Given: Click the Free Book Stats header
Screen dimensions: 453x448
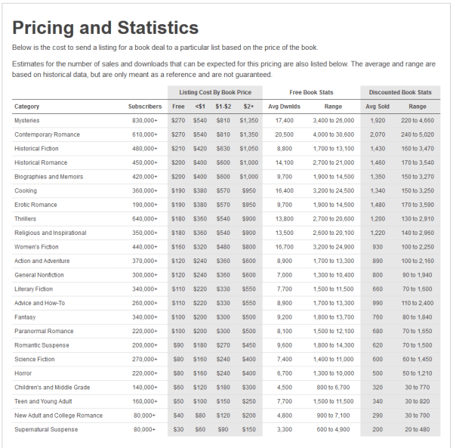Looking at the screenshot, I should (311, 92).
